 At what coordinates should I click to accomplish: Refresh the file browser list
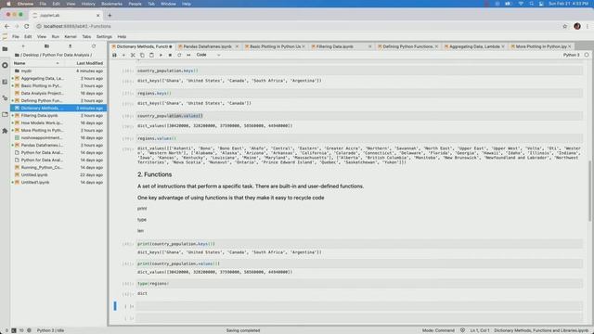tap(94, 46)
